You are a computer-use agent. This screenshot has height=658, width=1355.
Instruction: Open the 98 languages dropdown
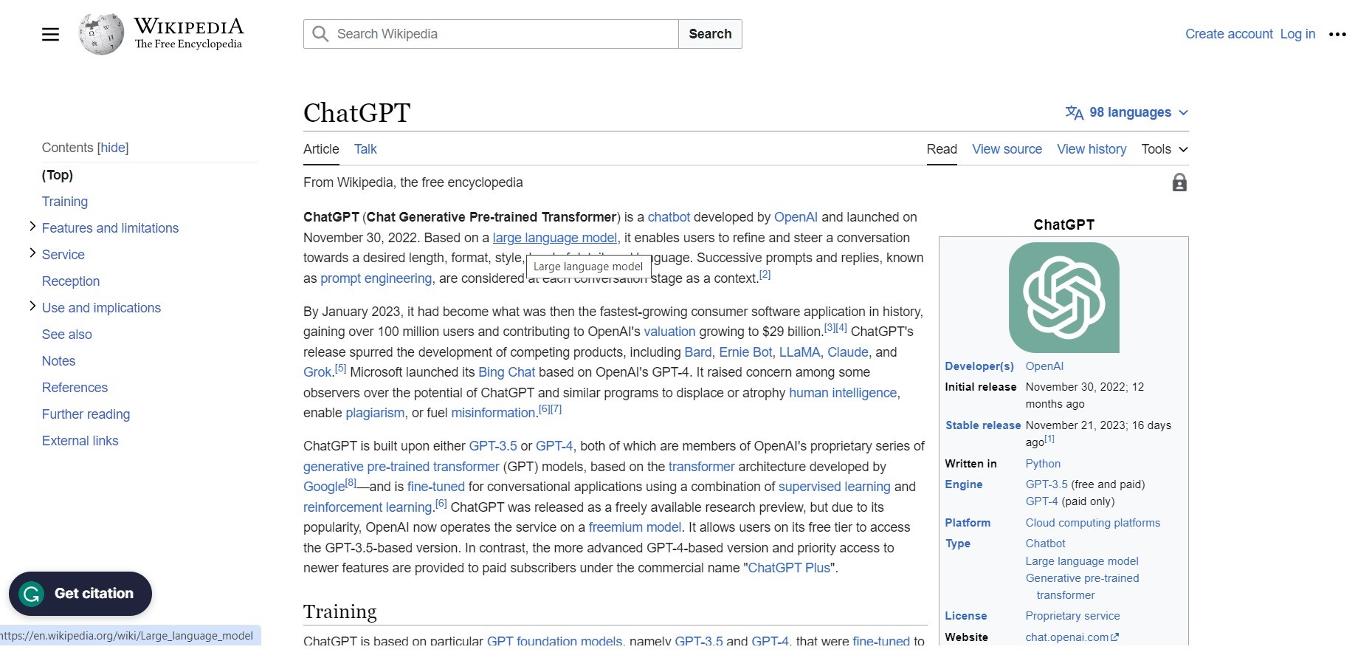click(1127, 112)
